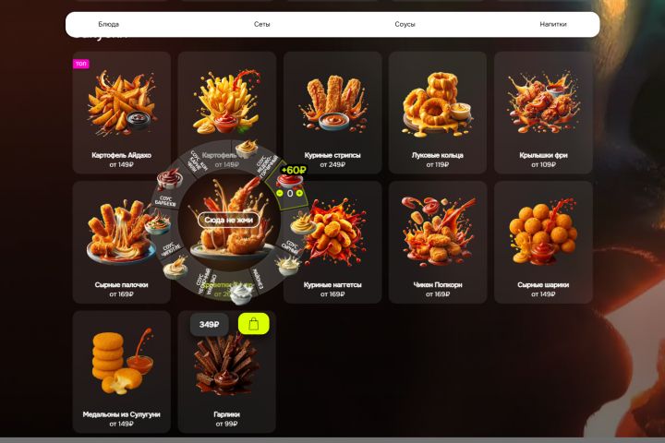Add item with yellow shopping bag icon

254,324
